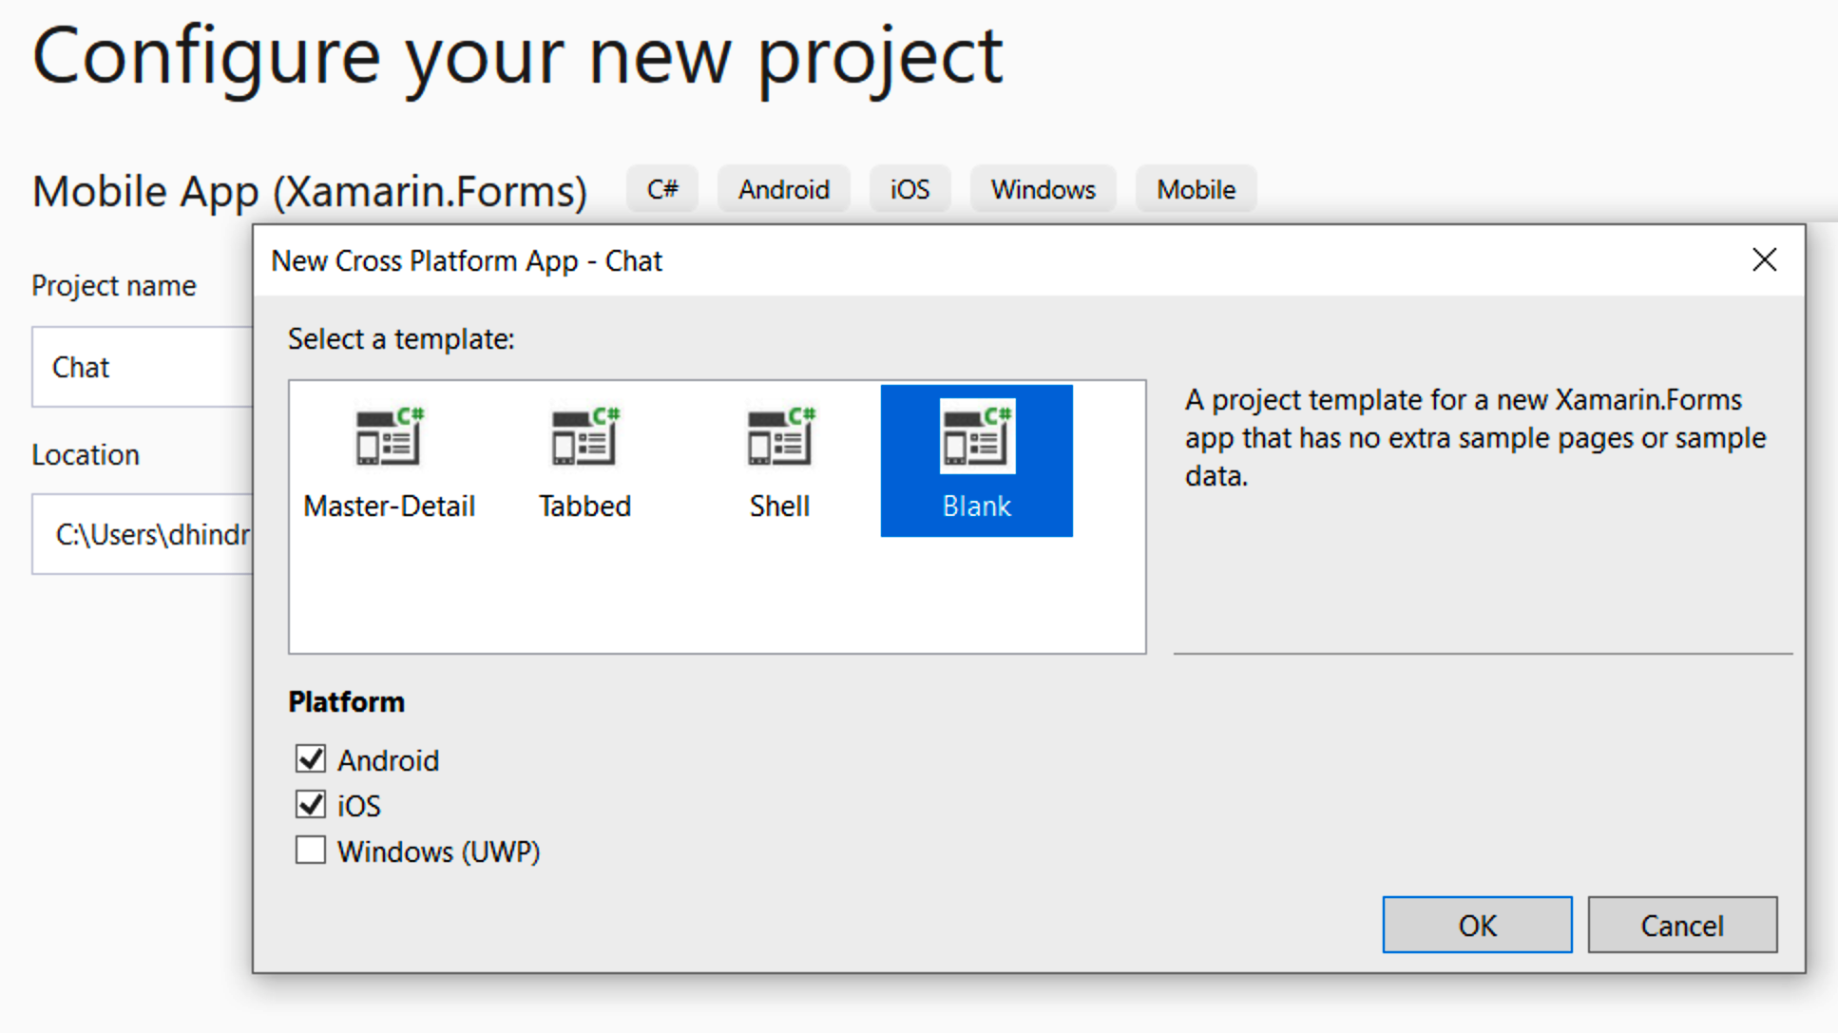Viewport: 1838px width, 1033px height.
Task: Click the Platform heading
Action: click(x=347, y=702)
